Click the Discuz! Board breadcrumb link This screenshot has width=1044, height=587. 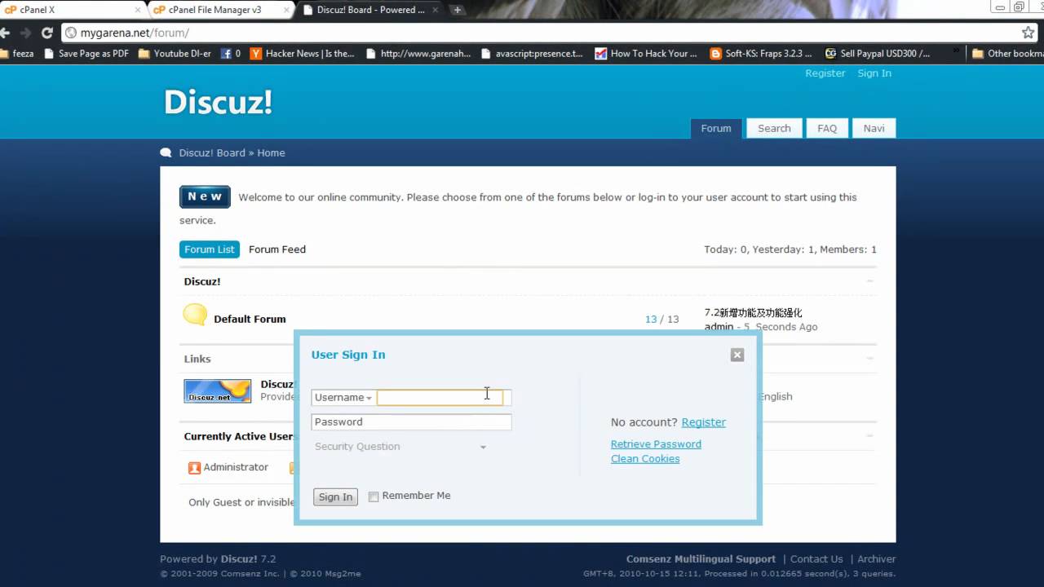pyautogui.click(x=212, y=152)
